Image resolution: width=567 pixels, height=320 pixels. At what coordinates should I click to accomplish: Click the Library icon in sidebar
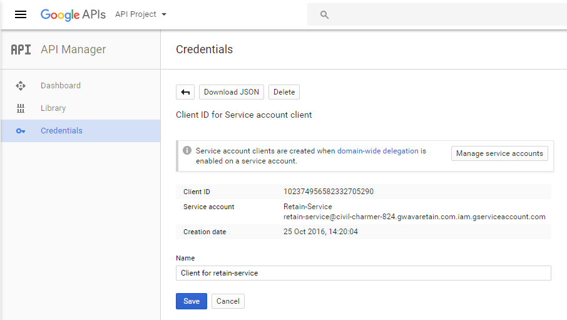[x=21, y=108]
